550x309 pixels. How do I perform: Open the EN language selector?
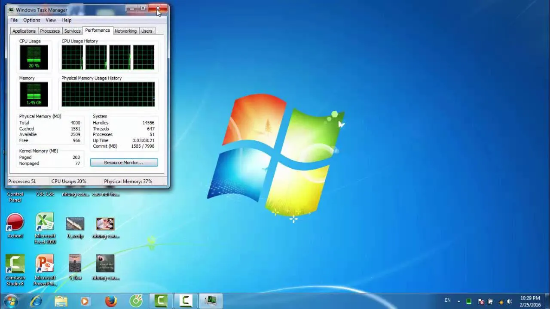click(x=447, y=300)
